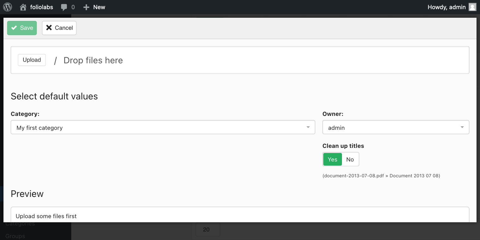Open the foliolabs site menu

(x=41, y=7)
